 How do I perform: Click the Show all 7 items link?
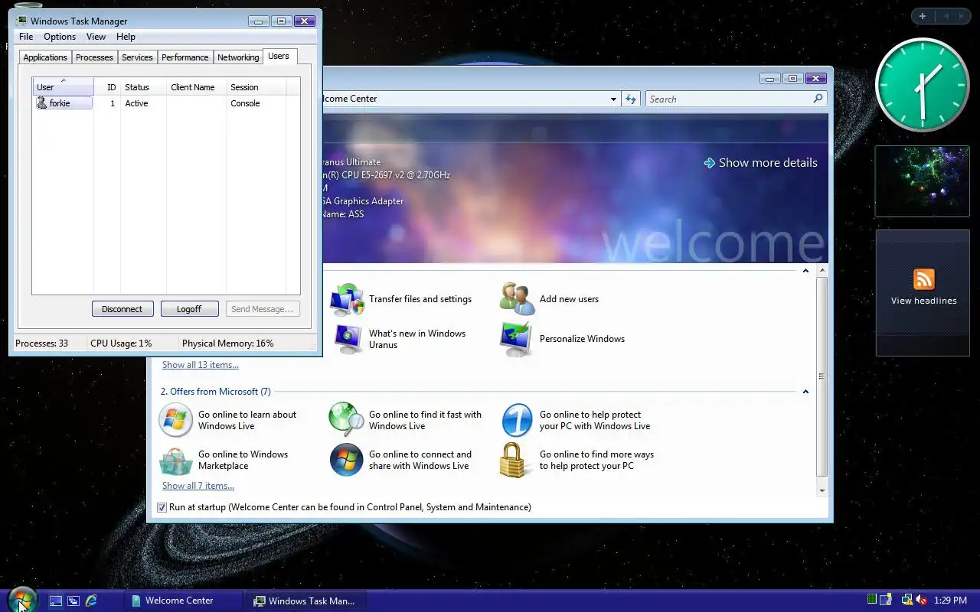click(x=198, y=486)
